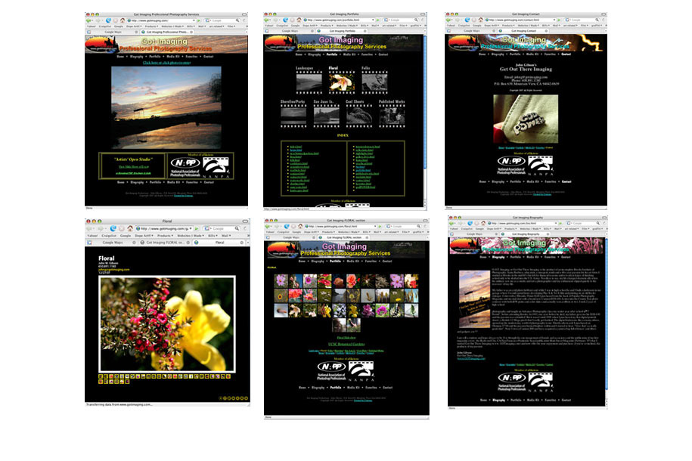Viewport: 692px width, 461px height.
Task: Click the Floral filmstrip thumbnail on the Portfolio page
Action: (x=341, y=82)
